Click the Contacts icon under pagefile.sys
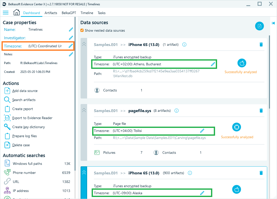277x199 pixels. point(156,153)
